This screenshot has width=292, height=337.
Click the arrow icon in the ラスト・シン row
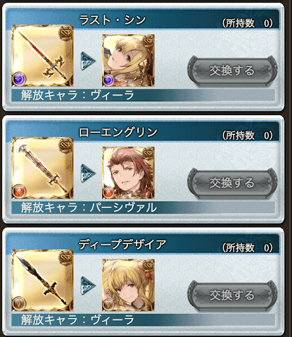coord(88,61)
